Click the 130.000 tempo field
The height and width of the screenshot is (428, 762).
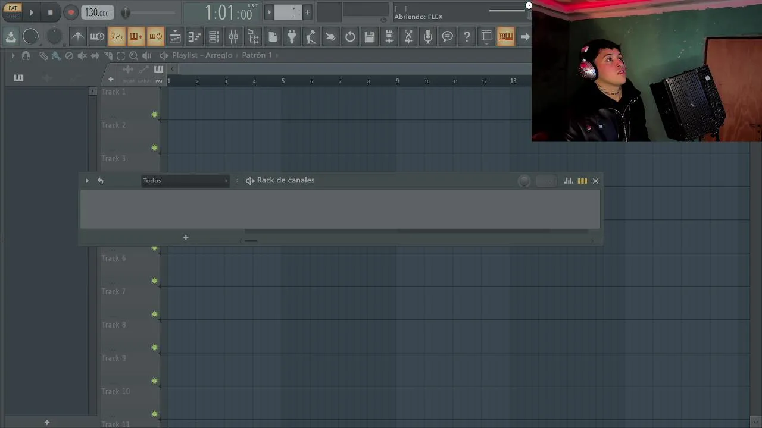[x=96, y=12]
